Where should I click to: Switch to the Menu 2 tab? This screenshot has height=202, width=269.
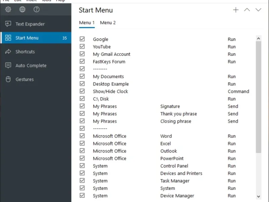pos(108,23)
